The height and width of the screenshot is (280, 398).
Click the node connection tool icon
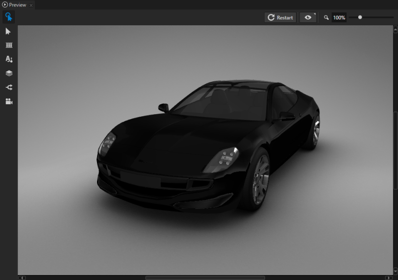coord(8,87)
